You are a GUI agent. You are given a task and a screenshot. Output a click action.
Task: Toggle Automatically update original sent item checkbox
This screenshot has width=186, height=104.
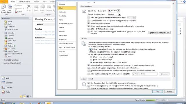click(88, 68)
